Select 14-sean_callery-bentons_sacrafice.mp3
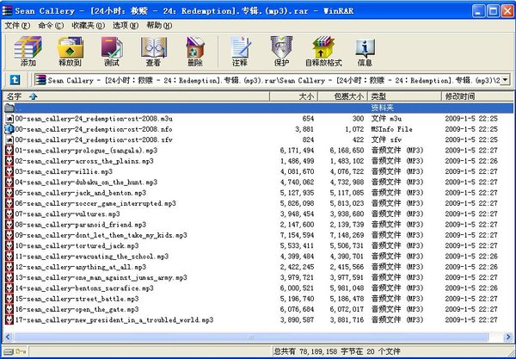 pos(84,288)
